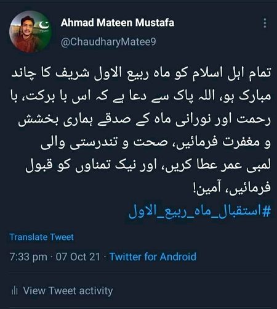Image resolution: width=277 pixels, height=309 pixels.
Task: Open Ahmad Mateen Mustafa's profile picture
Action: pyautogui.click(x=30, y=32)
